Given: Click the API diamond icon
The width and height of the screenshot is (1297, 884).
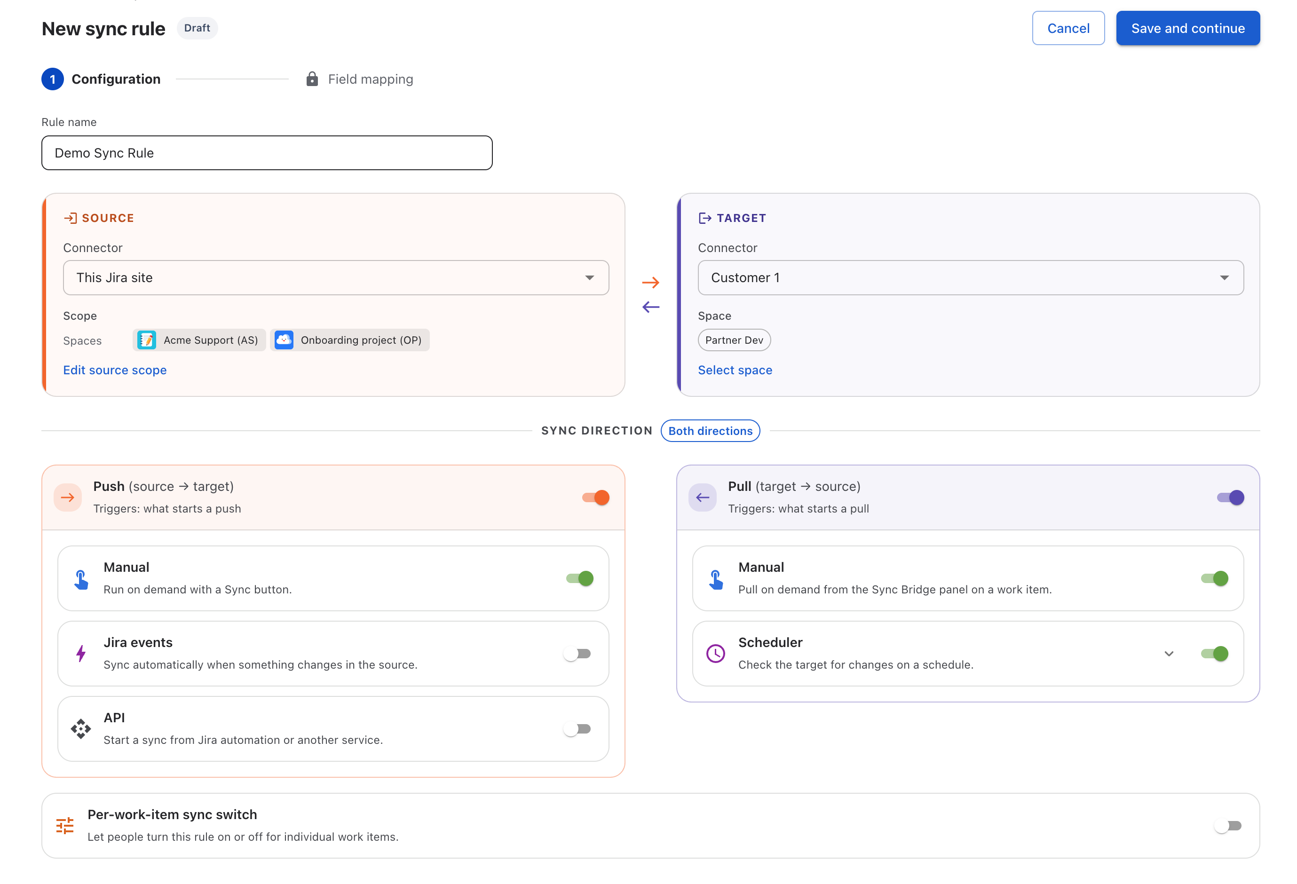Looking at the screenshot, I should click(81, 729).
